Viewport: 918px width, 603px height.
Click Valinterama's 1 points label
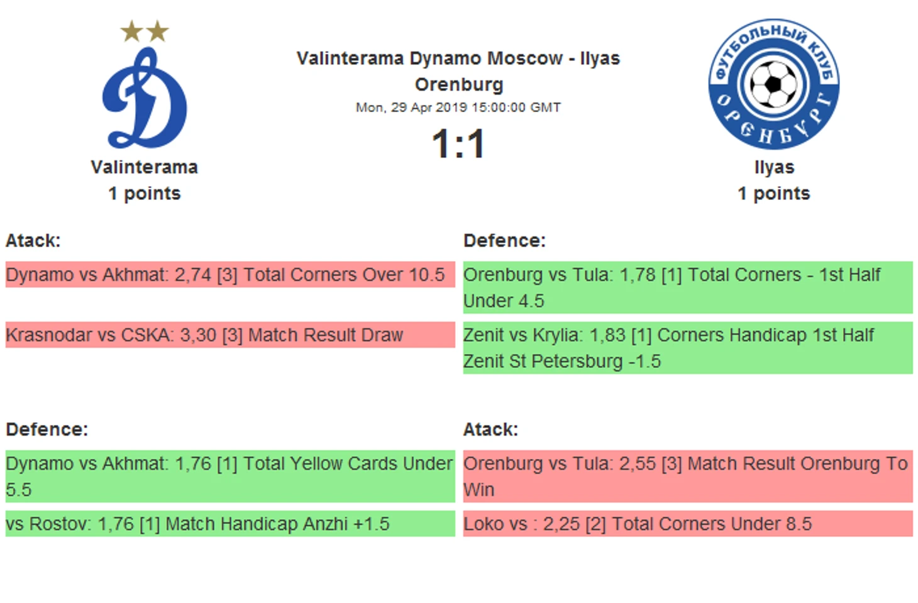(145, 194)
